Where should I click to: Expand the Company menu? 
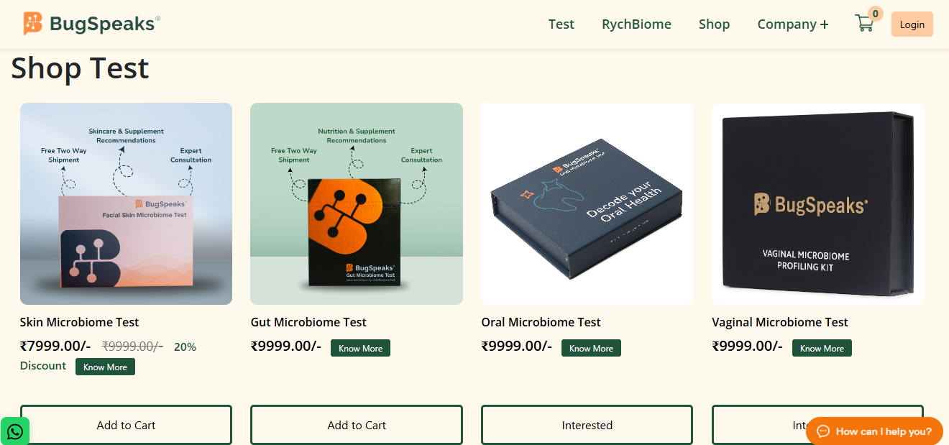coord(792,24)
